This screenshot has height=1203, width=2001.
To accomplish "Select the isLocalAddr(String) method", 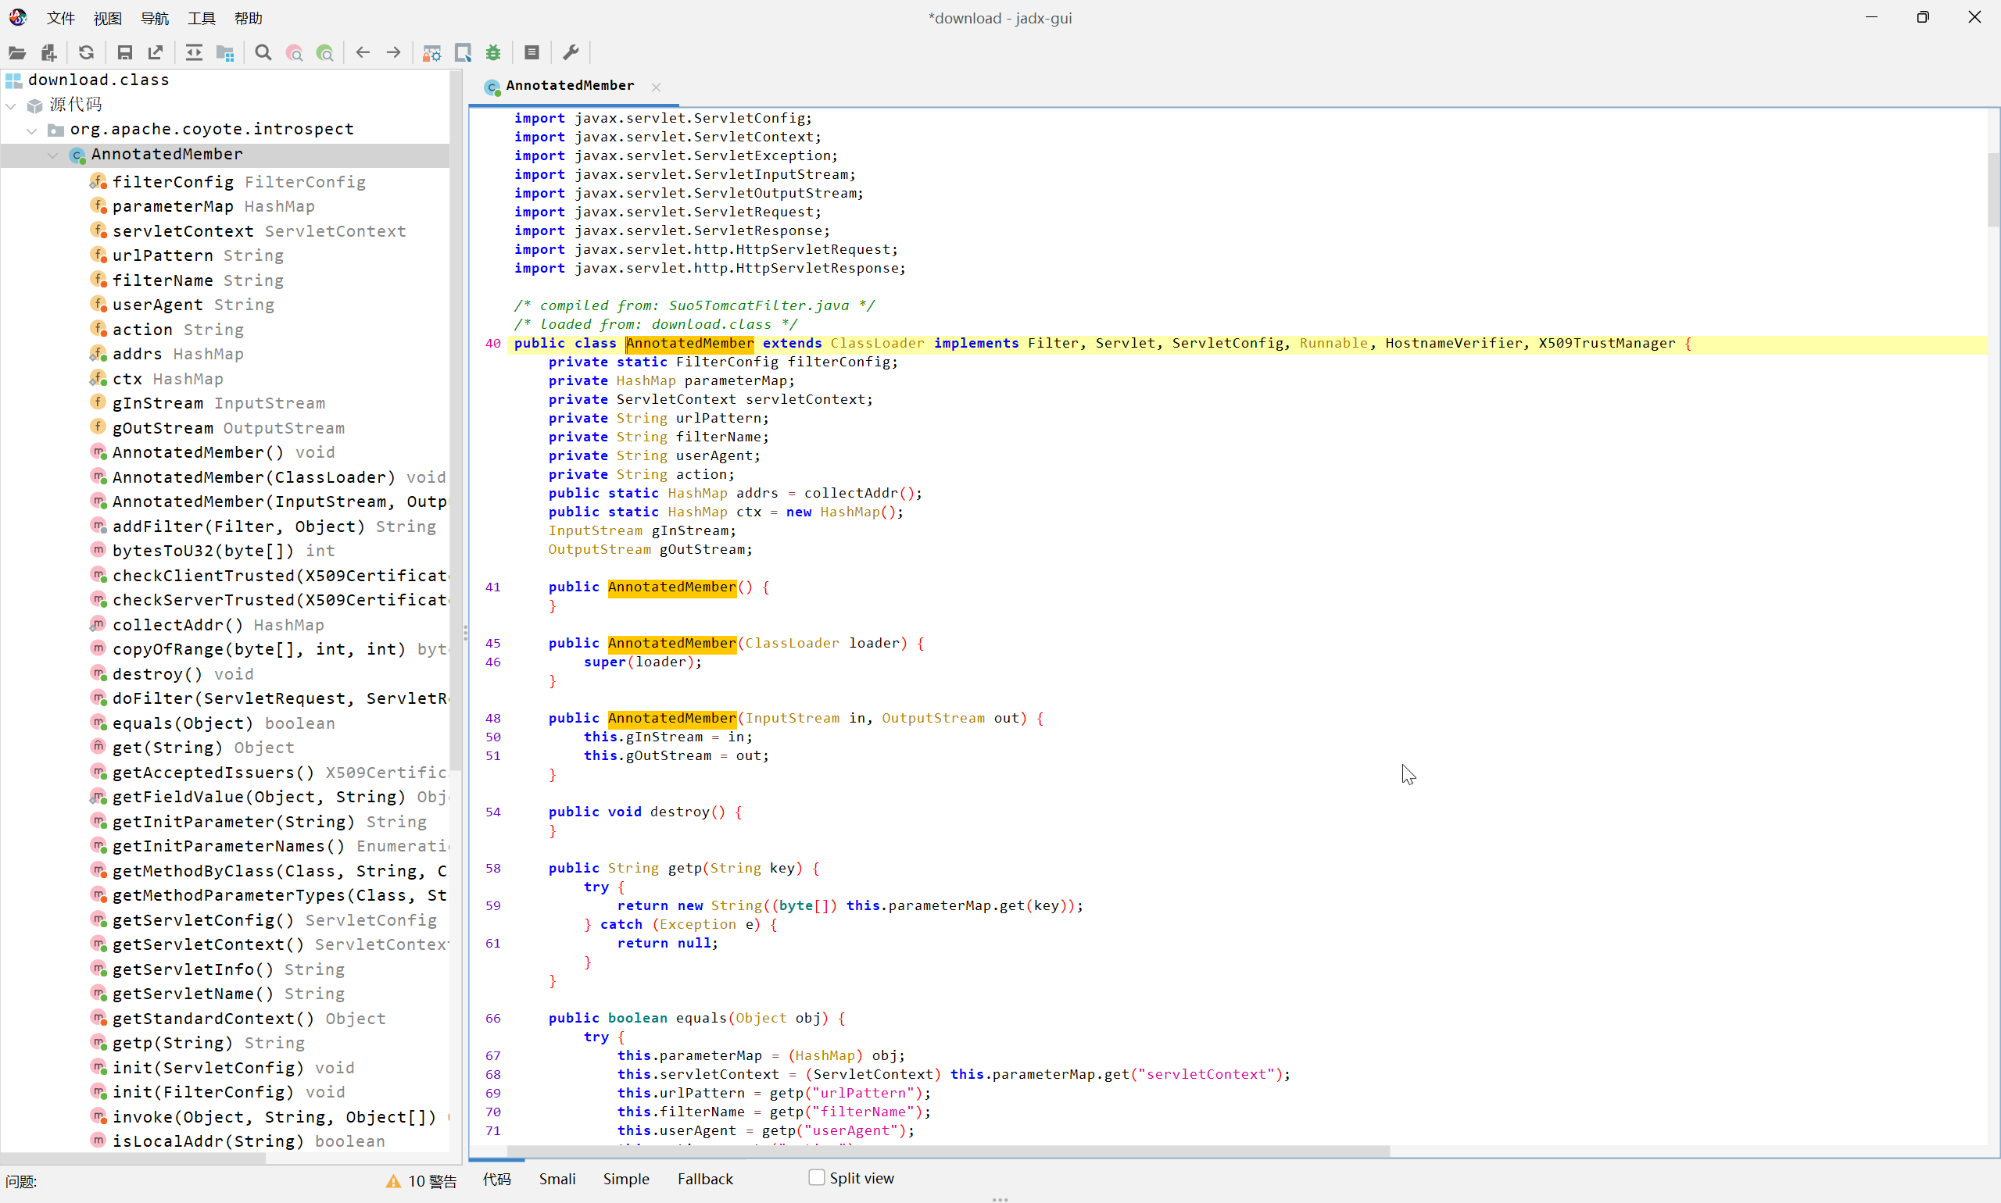I will coord(249,1141).
